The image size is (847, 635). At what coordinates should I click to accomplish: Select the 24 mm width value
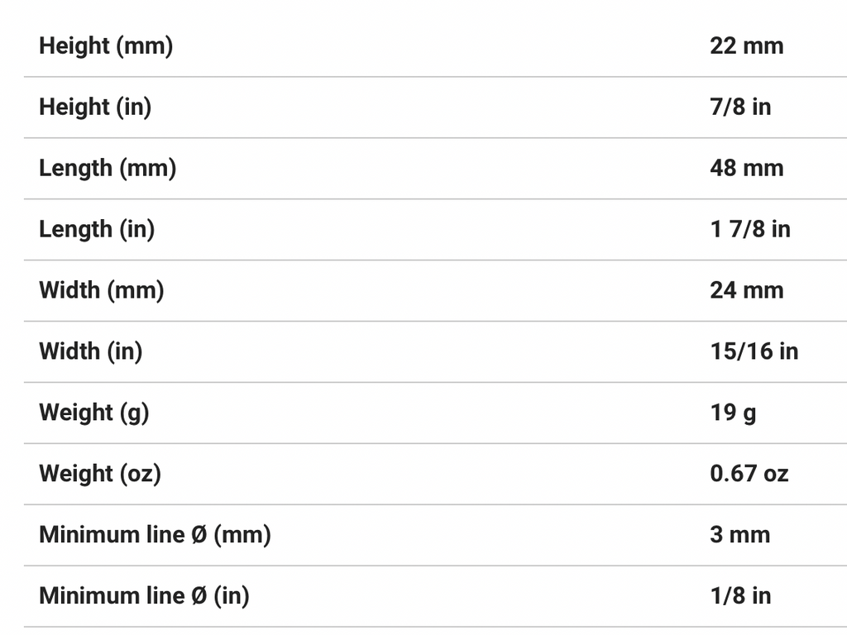746,291
